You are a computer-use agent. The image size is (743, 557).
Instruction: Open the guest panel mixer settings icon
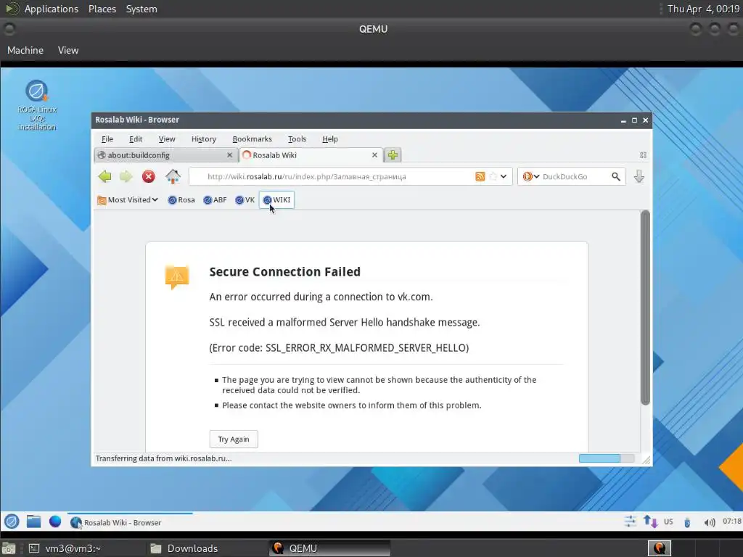(630, 521)
